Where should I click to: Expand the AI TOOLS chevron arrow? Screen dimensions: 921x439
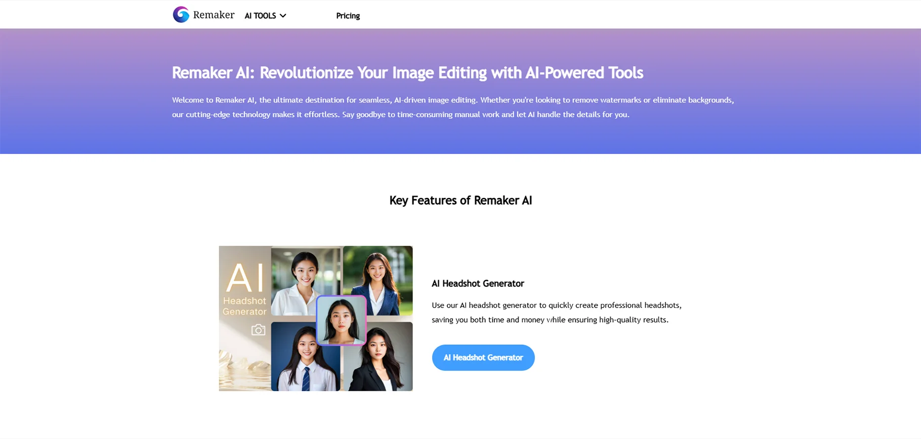283,16
